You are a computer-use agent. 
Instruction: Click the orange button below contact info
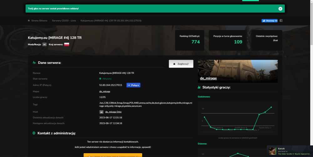(x=113, y=155)
